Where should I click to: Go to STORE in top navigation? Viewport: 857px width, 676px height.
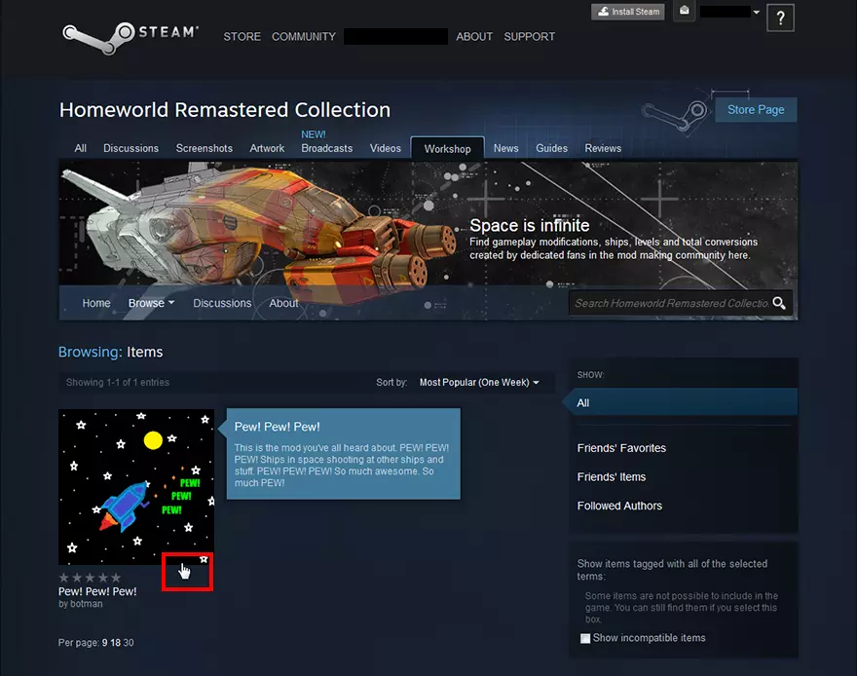(x=242, y=37)
